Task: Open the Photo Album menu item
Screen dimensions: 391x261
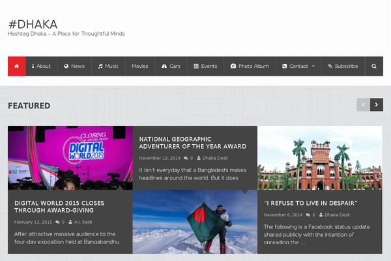Action: 250,66
